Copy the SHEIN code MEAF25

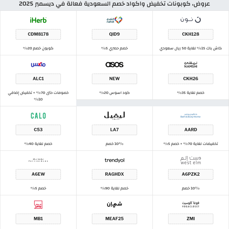114,219
